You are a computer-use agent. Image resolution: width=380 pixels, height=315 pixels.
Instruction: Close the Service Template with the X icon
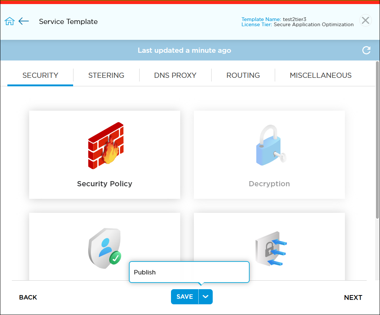pyautogui.click(x=365, y=20)
